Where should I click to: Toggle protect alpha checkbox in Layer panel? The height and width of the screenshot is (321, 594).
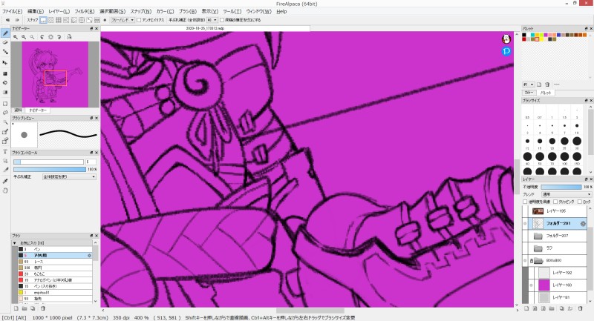point(525,202)
